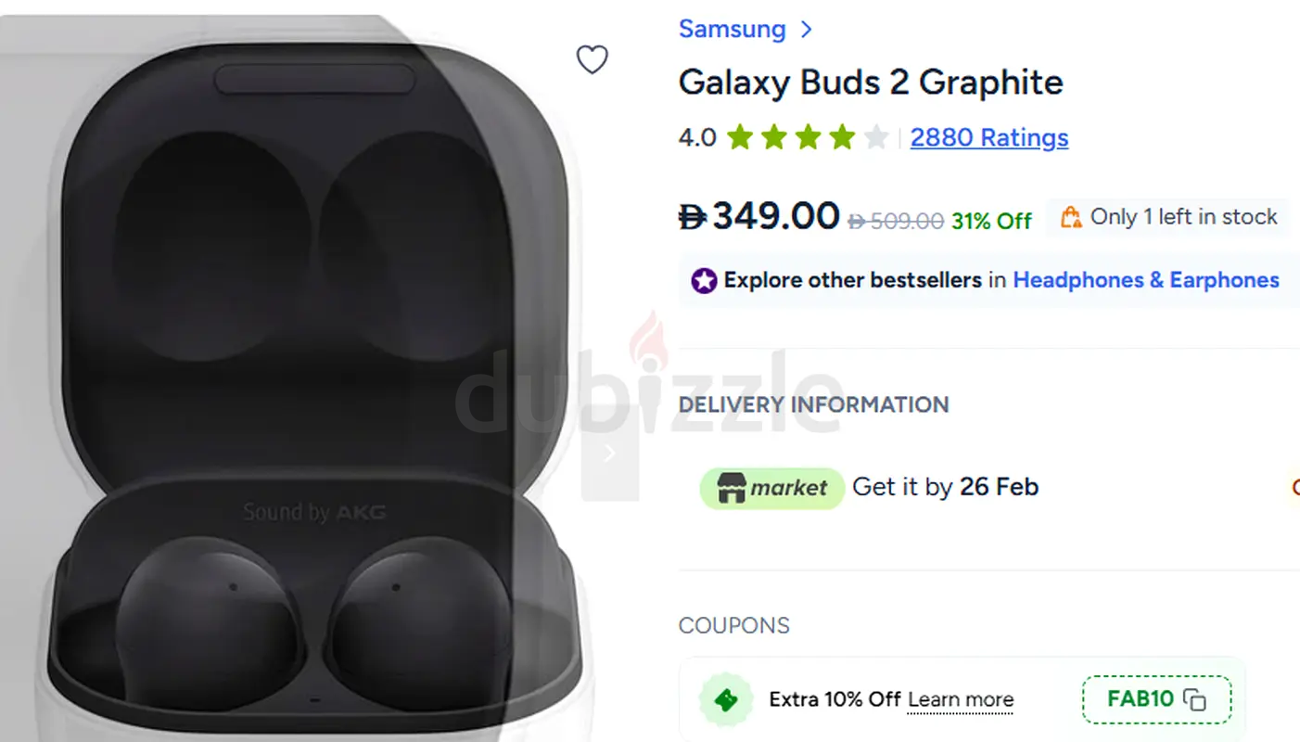Open the 2880 Ratings link
The image size is (1300, 742).
pos(989,138)
